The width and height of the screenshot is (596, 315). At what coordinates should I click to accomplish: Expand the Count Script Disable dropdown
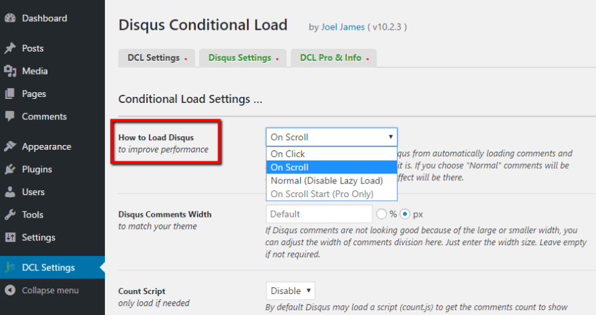pyautogui.click(x=290, y=291)
